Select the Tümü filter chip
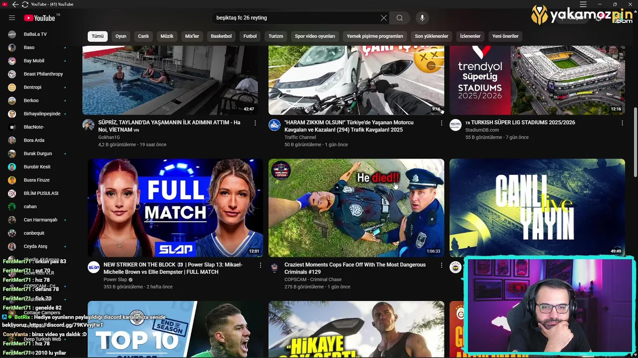 (x=98, y=36)
